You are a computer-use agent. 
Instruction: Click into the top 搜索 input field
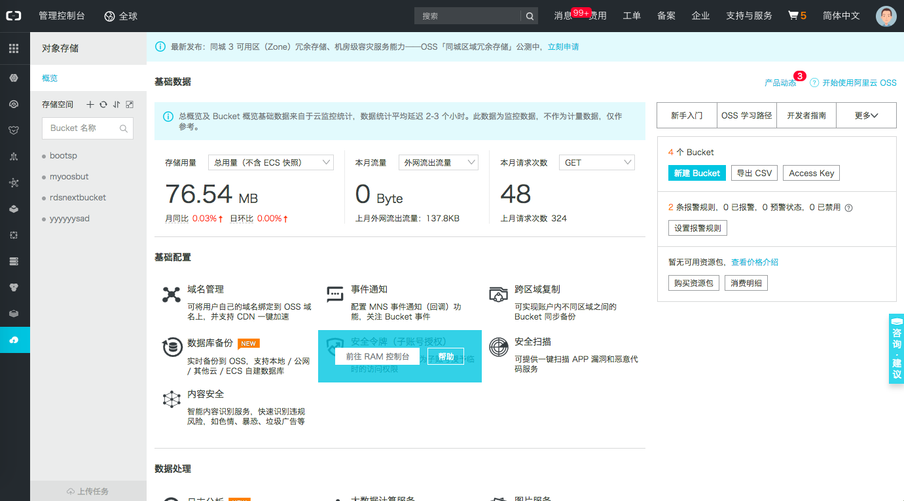[467, 16]
